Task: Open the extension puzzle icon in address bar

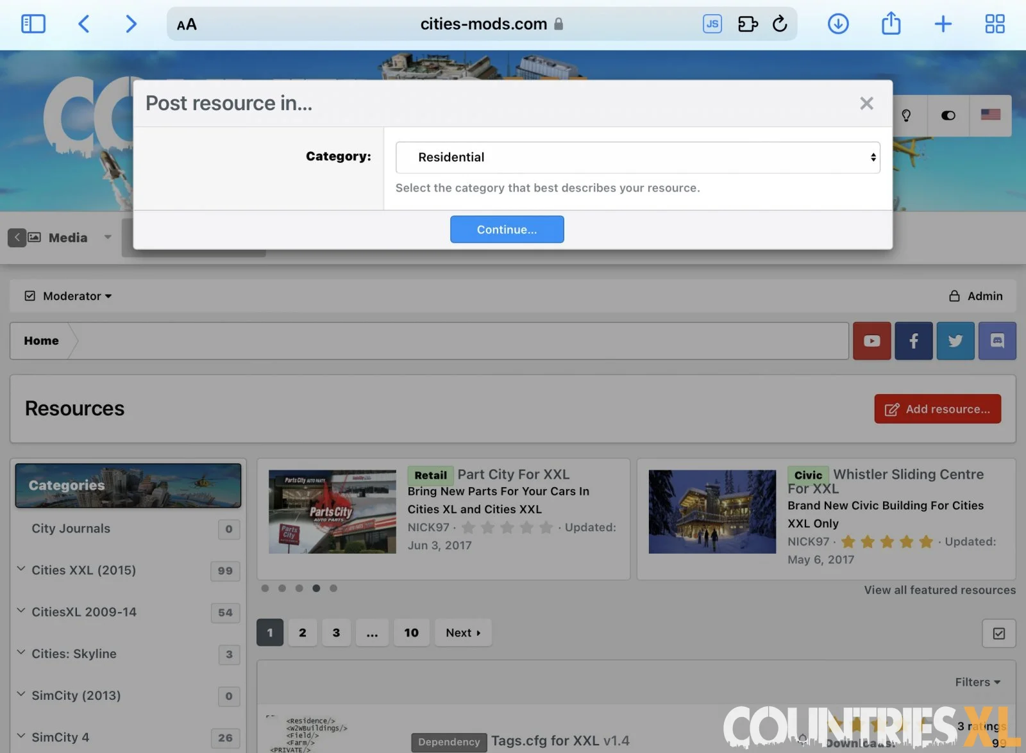Action: pos(748,24)
